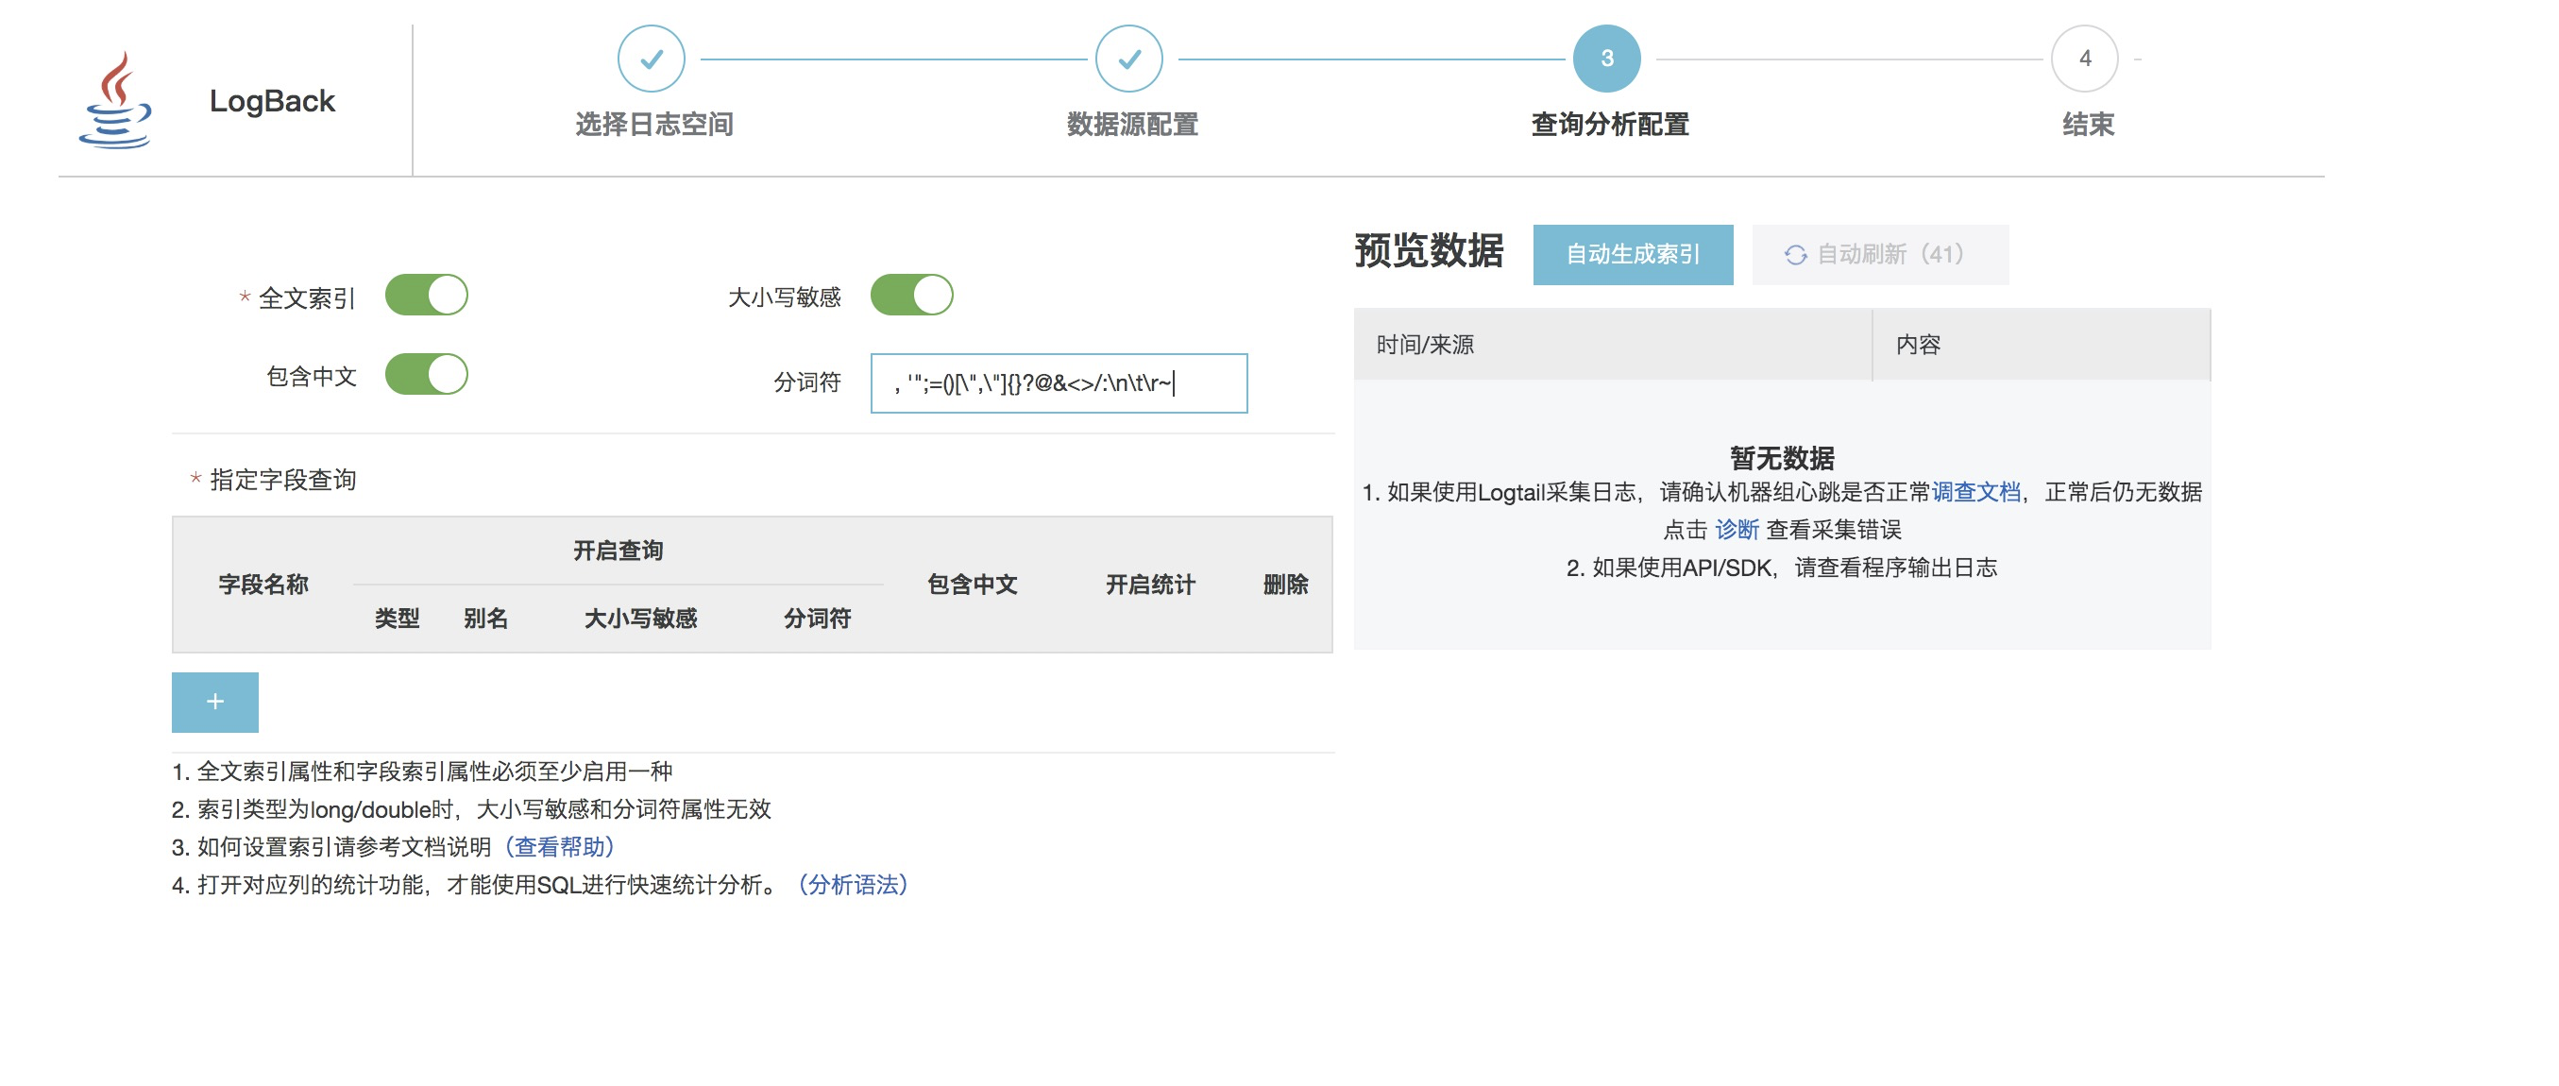This screenshot has width=2559, height=1086.
Task: Click the LogBack Java logo icon
Action: [x=115, y=100]
